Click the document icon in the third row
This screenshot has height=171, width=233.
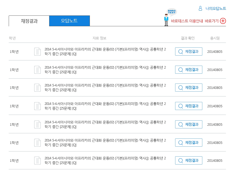37,88
